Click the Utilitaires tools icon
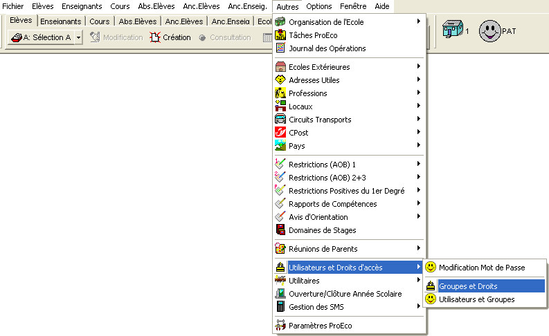Screen dimensions: 549x336 280,280
